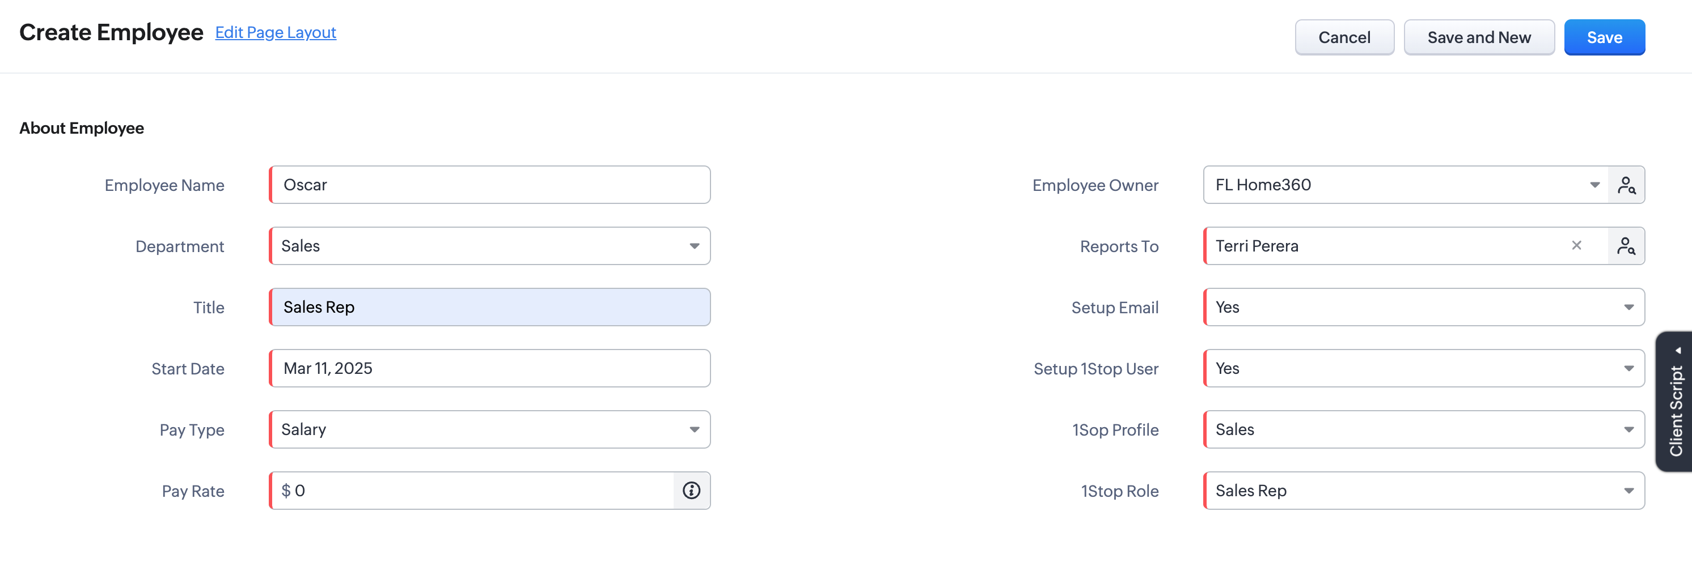Click the Employee Name input field
1692x588 pixels.
490,185
